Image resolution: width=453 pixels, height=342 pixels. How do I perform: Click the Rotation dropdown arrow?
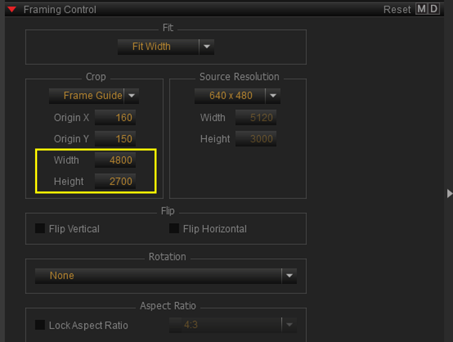coord(289,276)
